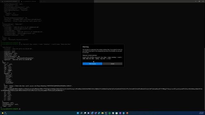Click the "releasePolicy": null line

coord(11,104)
